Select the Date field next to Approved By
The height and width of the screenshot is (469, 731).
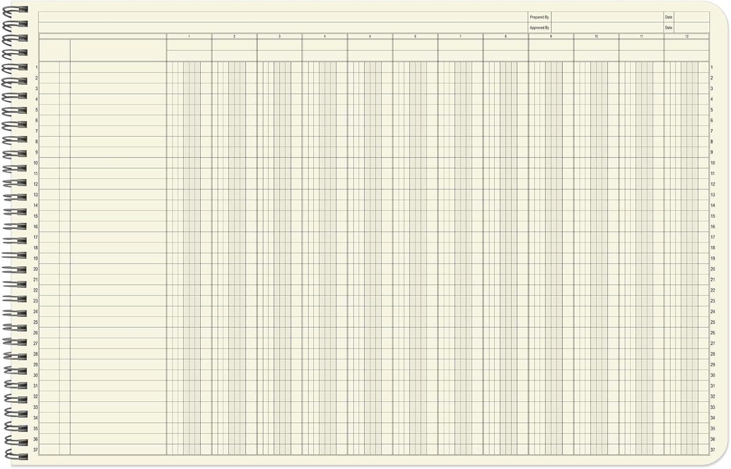pos(692,28)
